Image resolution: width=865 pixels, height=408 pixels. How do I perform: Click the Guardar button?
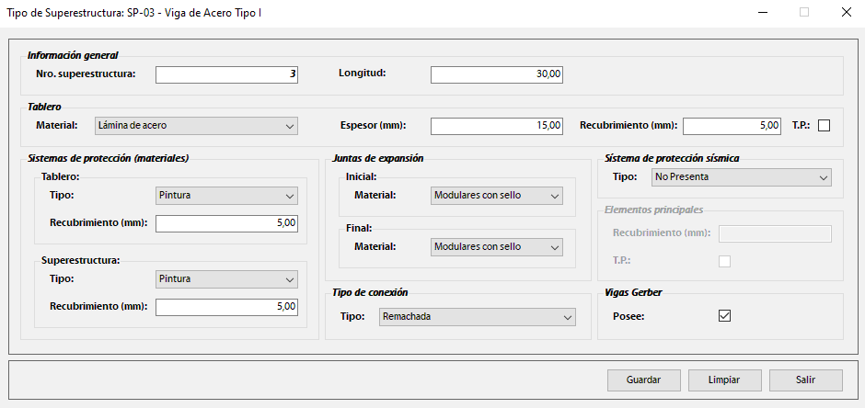pyautogui.click(x=644, y=380)
